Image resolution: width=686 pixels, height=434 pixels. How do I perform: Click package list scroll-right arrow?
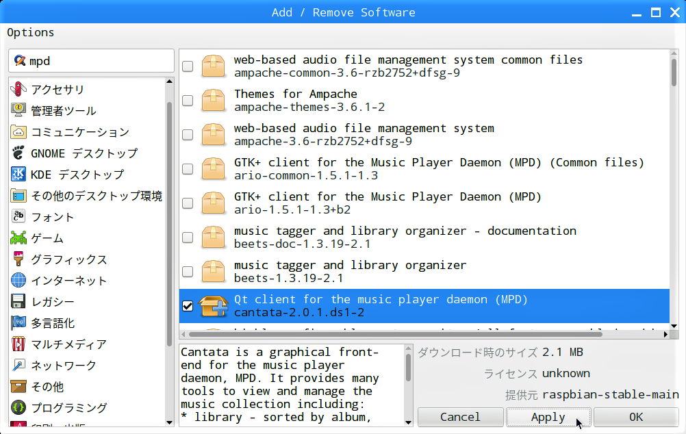click(x=665, y=334)
